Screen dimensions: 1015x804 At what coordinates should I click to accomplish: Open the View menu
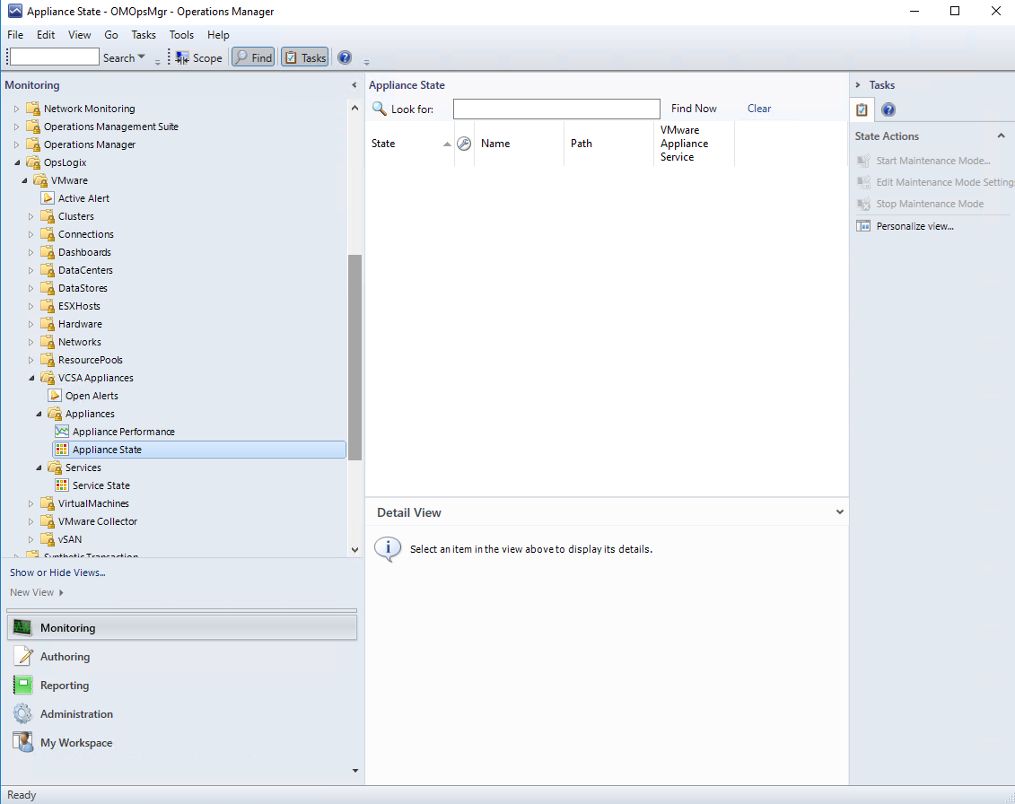pyautogui.click(x=80, y=35)
